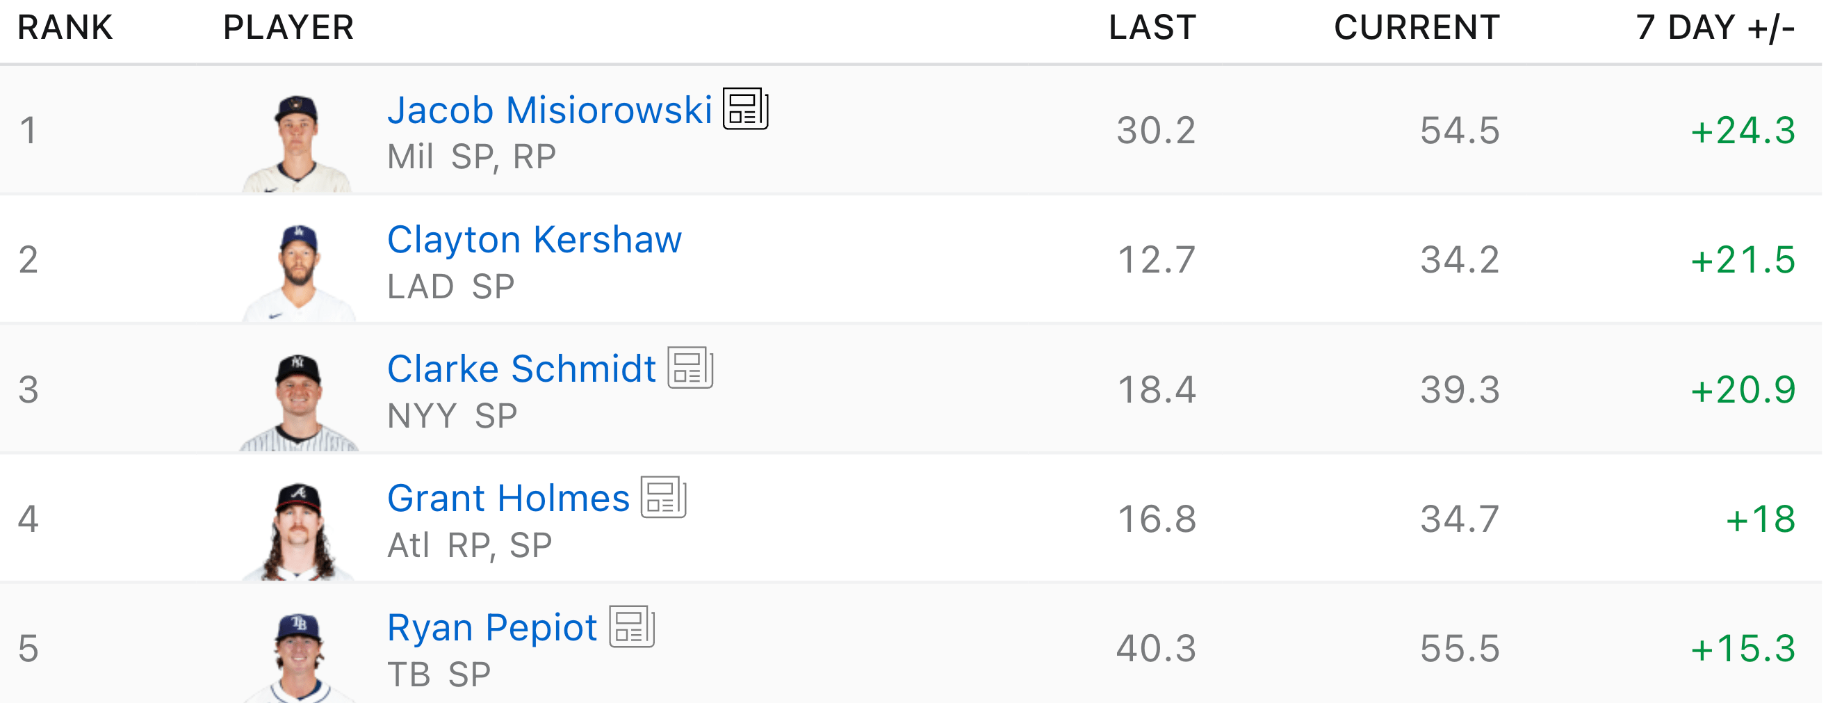Select Clarke Schmidt name link
1835x703 pixels.
521,369
